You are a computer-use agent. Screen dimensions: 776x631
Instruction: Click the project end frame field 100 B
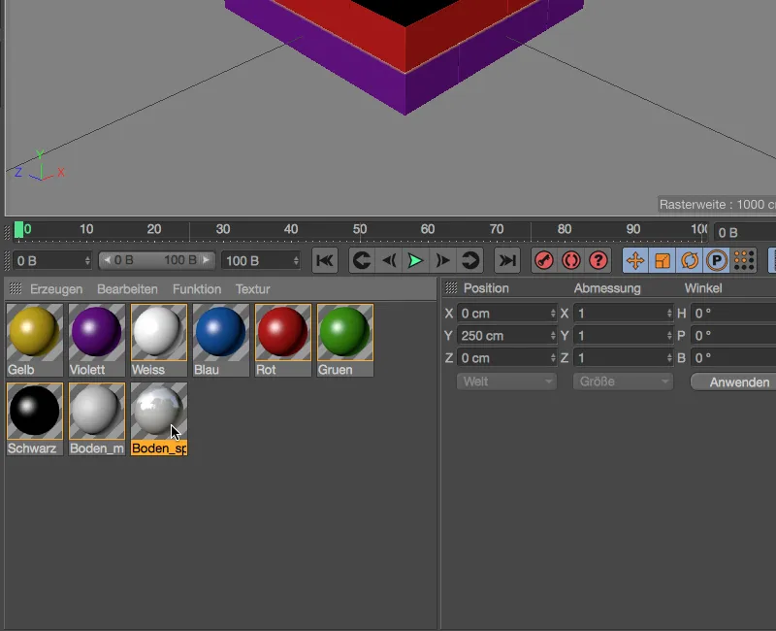click(x=261, y=260)
